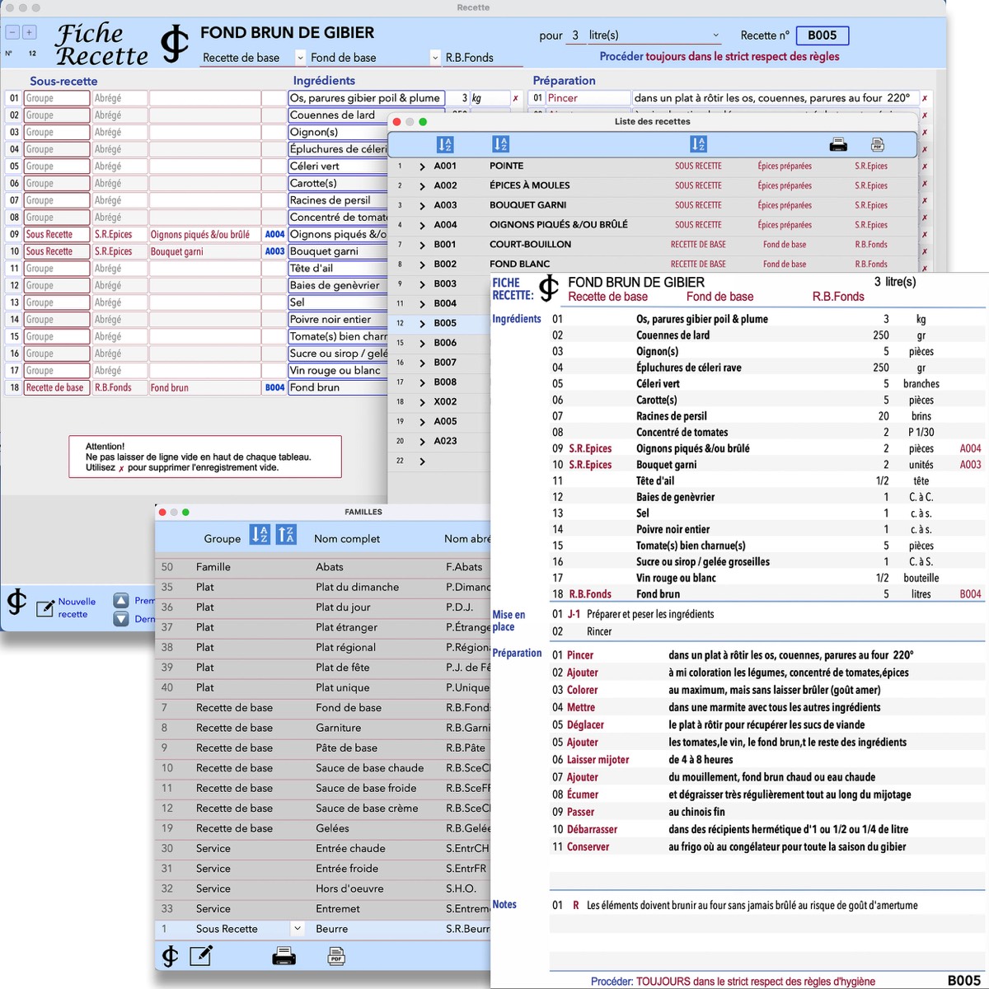Viewport: 989px width, 989px height.
Task: Export Liste des recettes to PDF
Action: coord(878,145)
